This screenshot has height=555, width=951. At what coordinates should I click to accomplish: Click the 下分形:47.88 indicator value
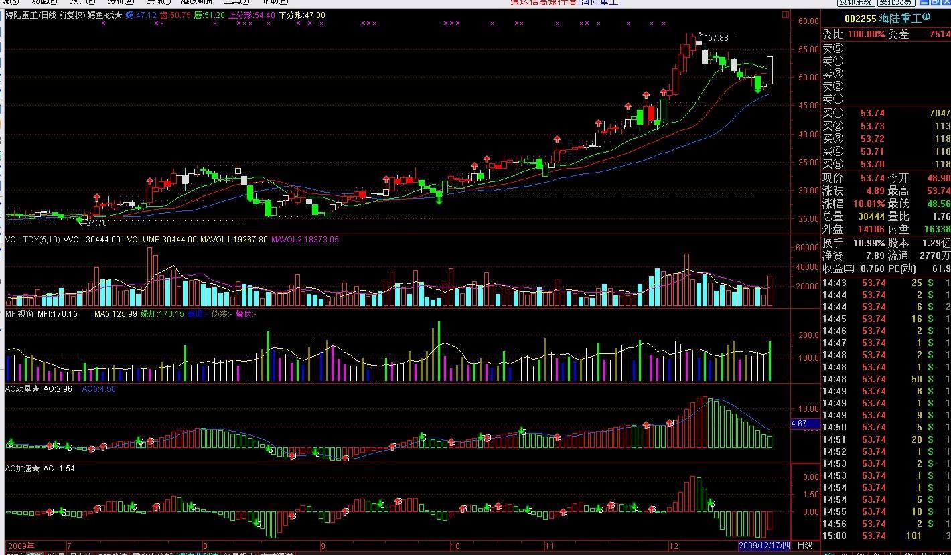pyautogui.click(x=302, y=15)
